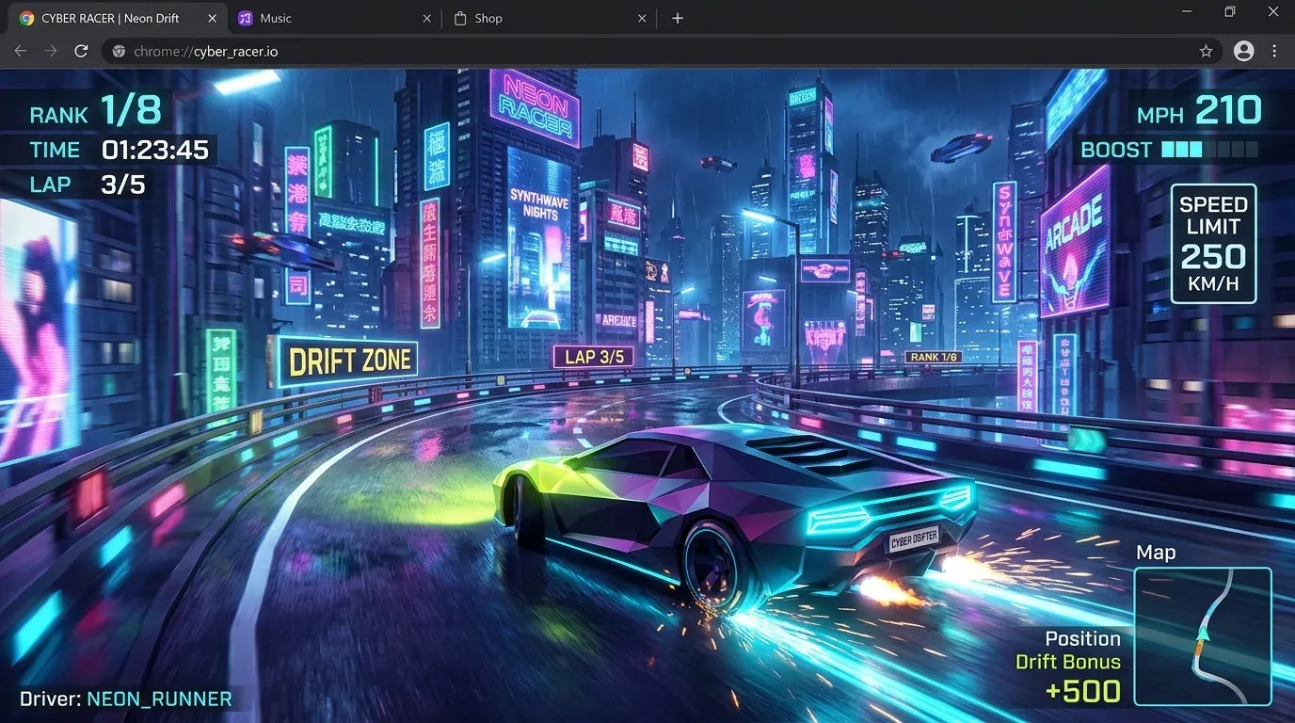This screenshot has width=1295, height=723.
Task: Go forward to the next page
Action: 51,51
